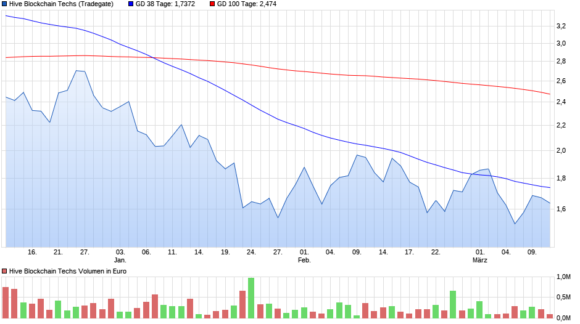Click the red volume legend swatch

[x=5, y=271]
